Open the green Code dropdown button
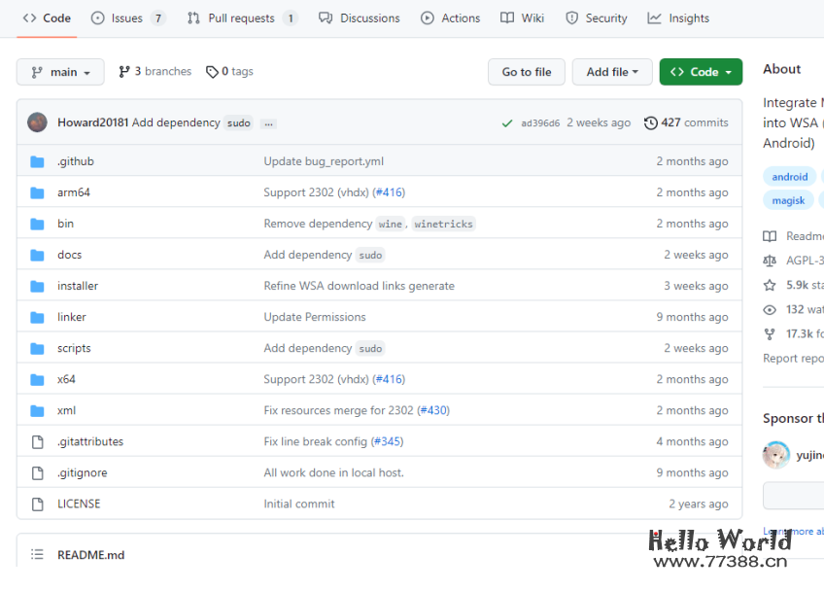This screenshot has height=591, width=824. click(x=701, y=72)
